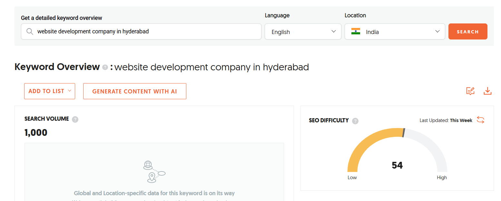This screenshot has width=501, height=201.
Task: Click the help icon next to Search Volume
Action: click(x=75, y=119)
